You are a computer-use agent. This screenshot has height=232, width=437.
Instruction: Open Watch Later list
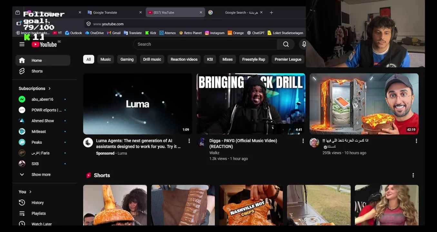coord(43,224)
